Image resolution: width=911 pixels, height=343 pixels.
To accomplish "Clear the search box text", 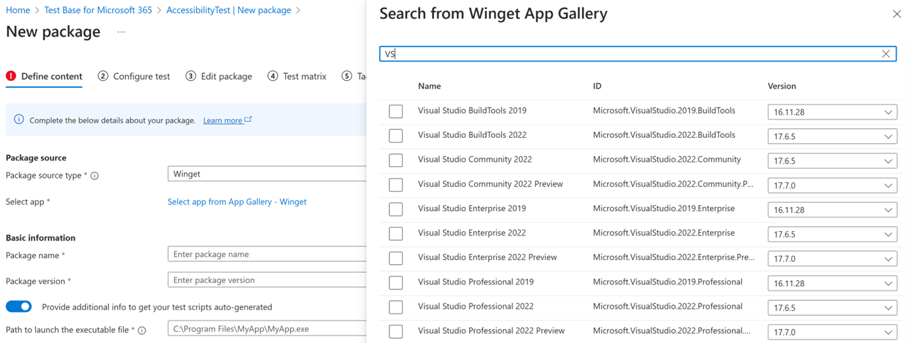I will [x=886, y=54].
